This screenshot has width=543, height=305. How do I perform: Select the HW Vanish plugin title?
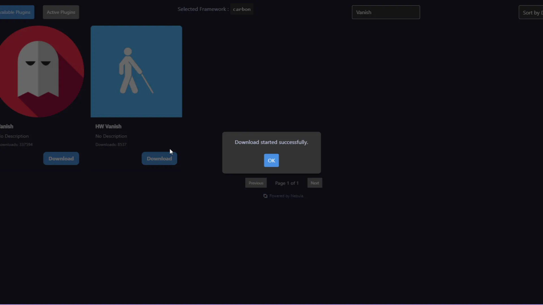[x=108, y=126]
